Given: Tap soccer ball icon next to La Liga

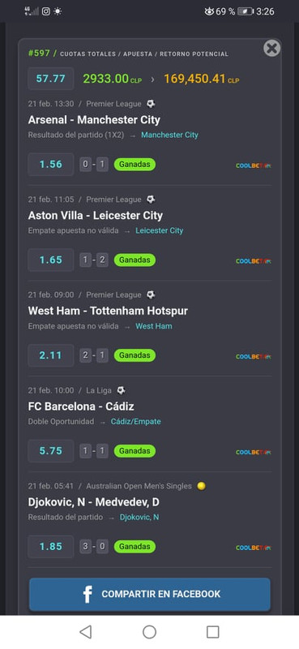Looking at the screenshot, I should point(121,390).
